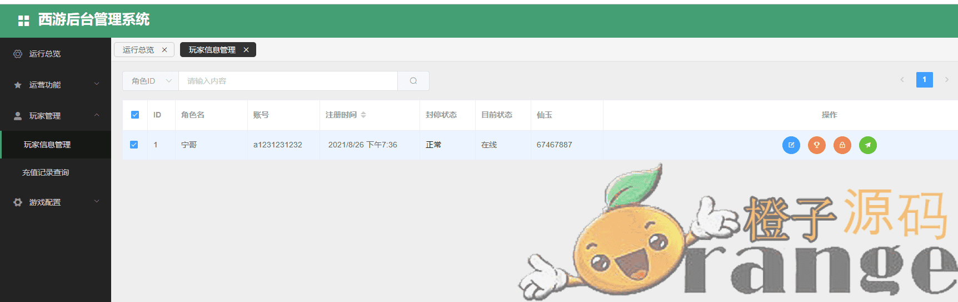The image size is (958, 302).
Task: Open 充值记录查询 in the sidebar
Action: pos(56,172)
